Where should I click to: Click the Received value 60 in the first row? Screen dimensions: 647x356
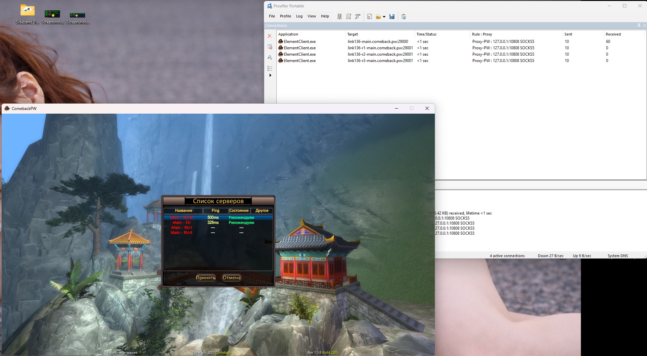pos(608,42)
